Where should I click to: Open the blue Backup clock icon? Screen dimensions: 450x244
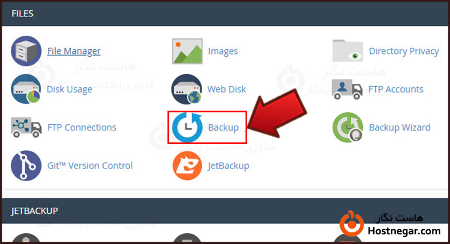tap(187, 127)
